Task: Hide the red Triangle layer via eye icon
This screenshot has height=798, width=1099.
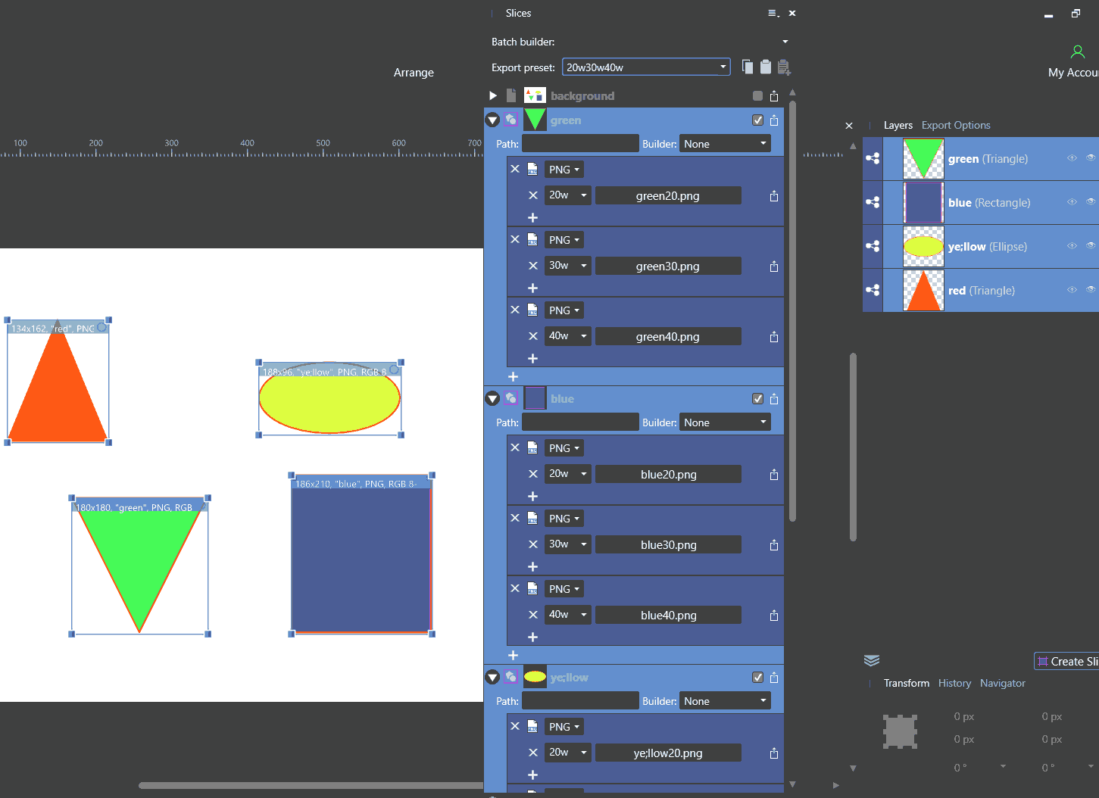Action: (x=1091, y=290)
